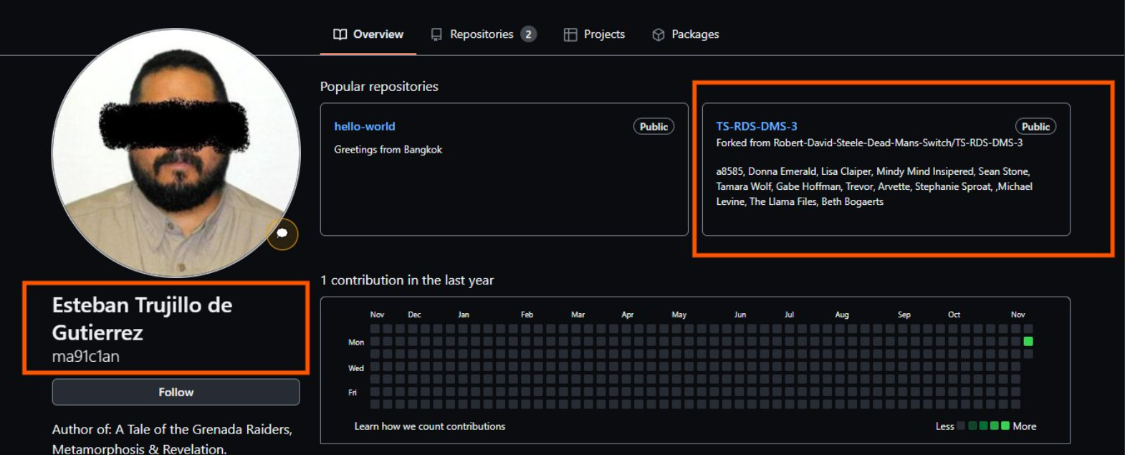Click the 'Forked from Robert-David-Steele' text

(x=869, y=143)
